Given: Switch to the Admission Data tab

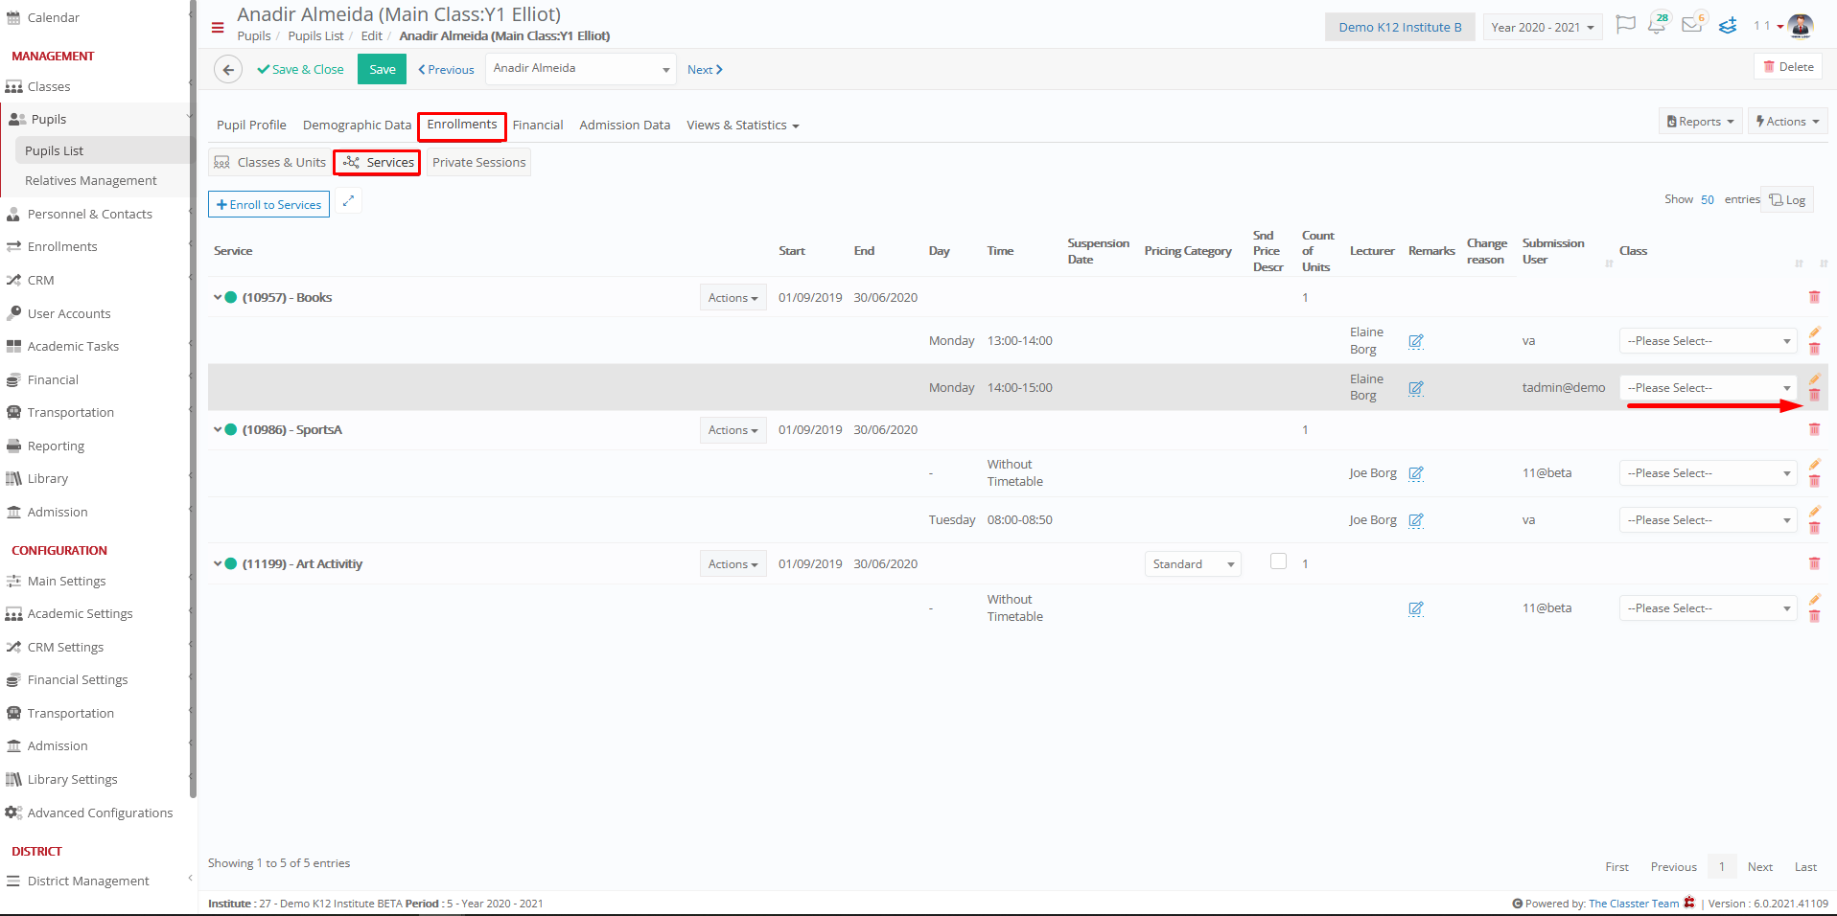Looking at the screenshot, I should 625,126.
